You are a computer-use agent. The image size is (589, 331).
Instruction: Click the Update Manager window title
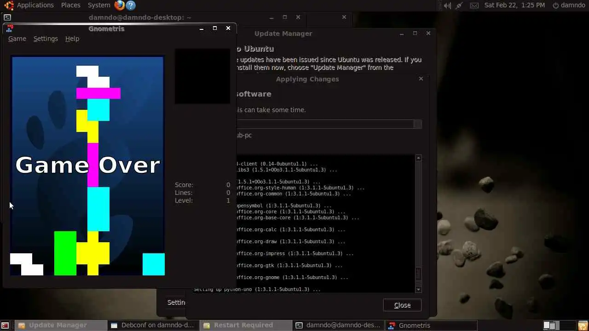click(x=283, y=34)
